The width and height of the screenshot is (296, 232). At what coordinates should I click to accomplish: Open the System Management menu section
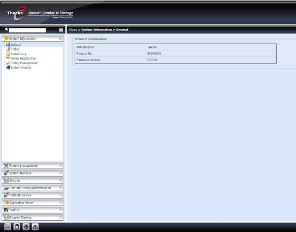32,166
